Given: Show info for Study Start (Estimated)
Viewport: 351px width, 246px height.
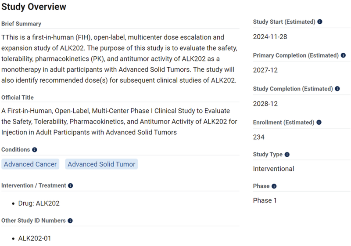Looking at the screenshot, I should tap(320, 22).
